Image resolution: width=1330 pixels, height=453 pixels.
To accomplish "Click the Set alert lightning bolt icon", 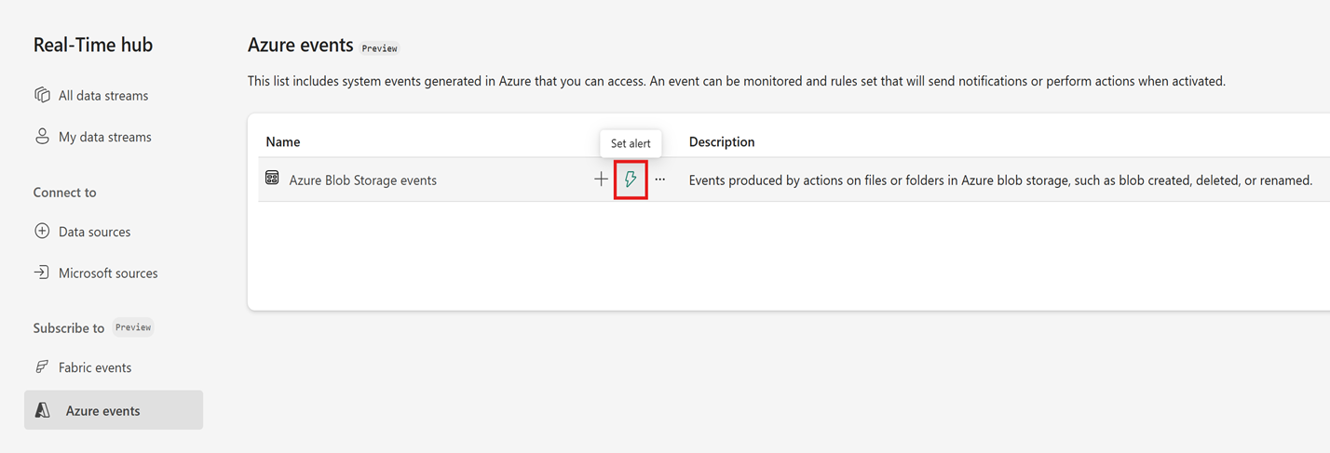I will [631, 180].
